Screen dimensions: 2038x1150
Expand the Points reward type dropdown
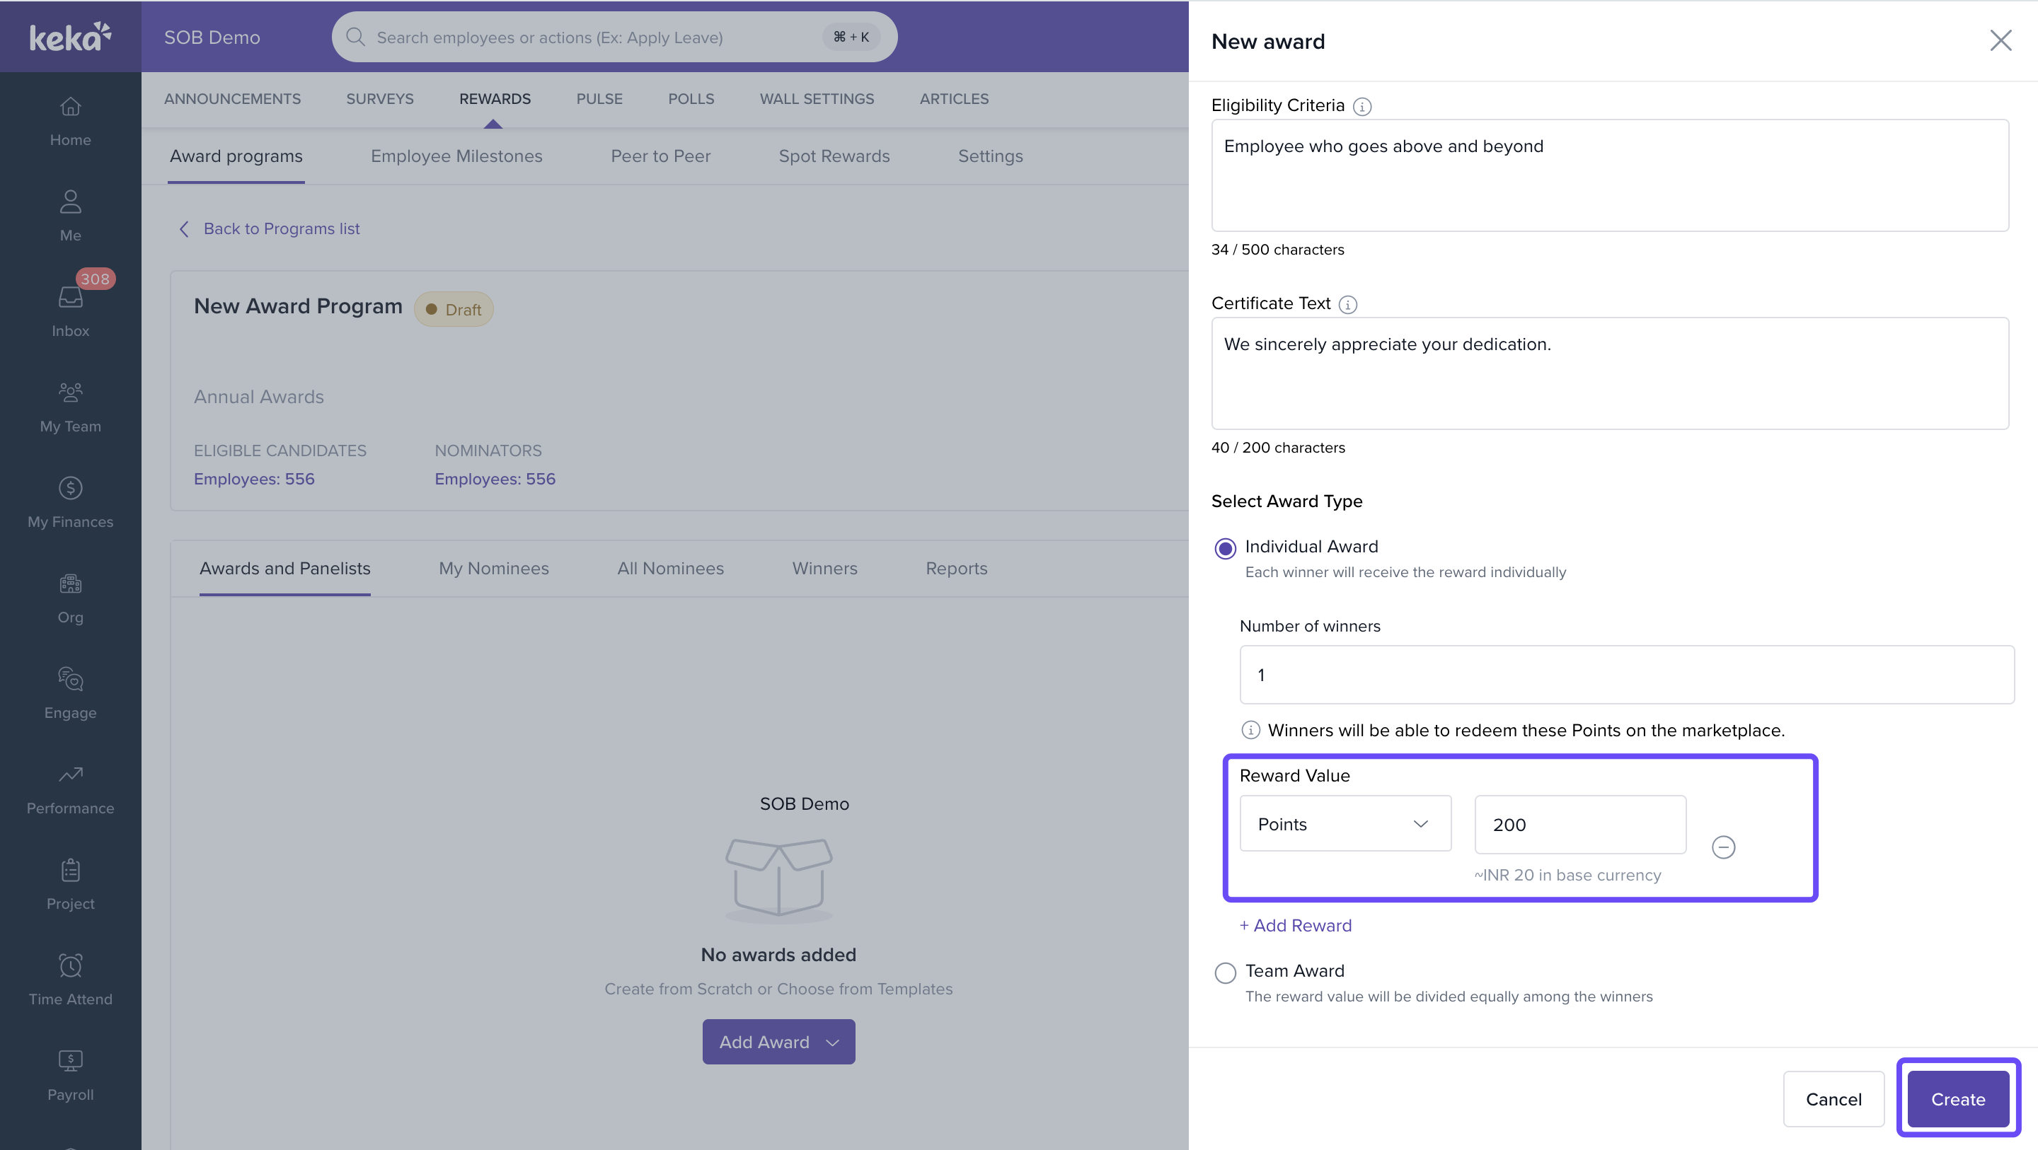[x=1345, y=824]
